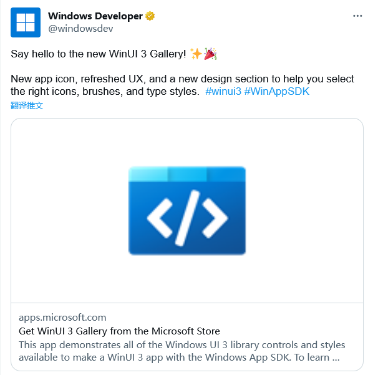Click the card description about Windows UI 3 library

click(182, 351)
